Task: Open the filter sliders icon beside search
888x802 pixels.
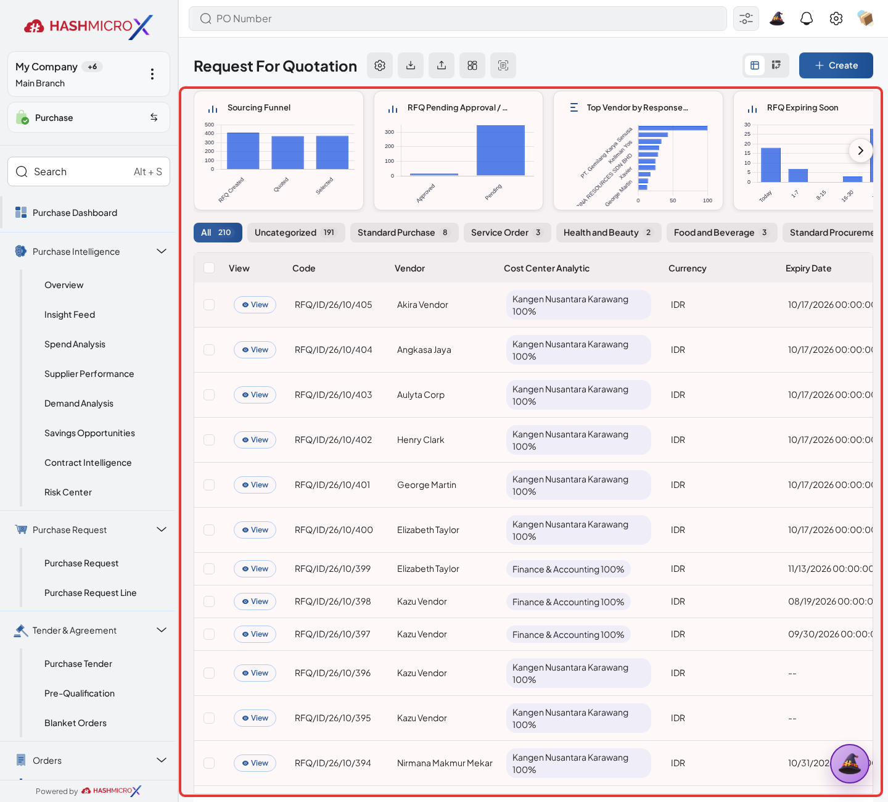Action: 746,19
